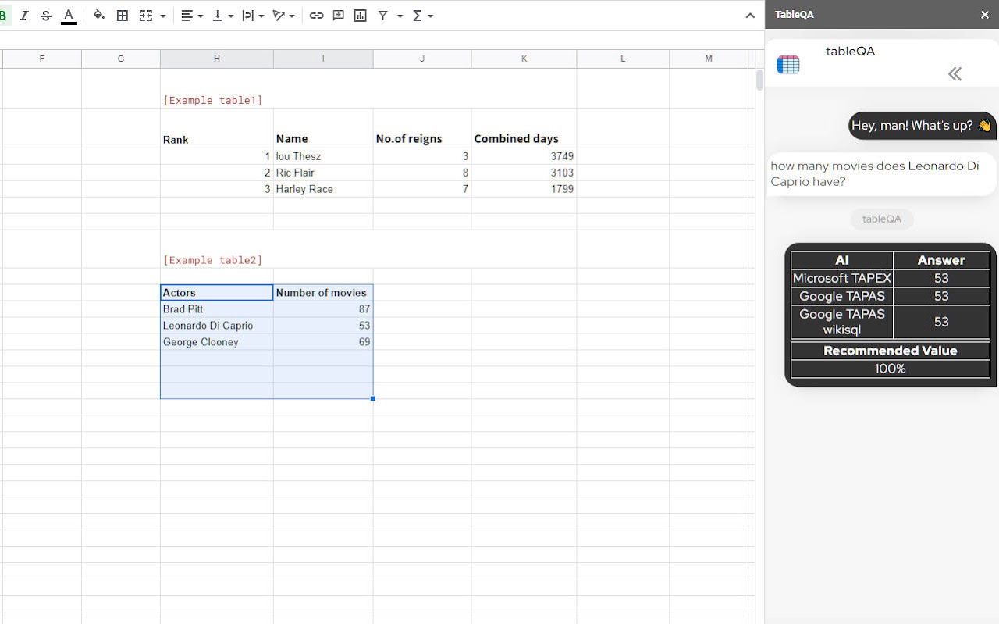Click the insert comment icon
999x624 pixels.
338,16
